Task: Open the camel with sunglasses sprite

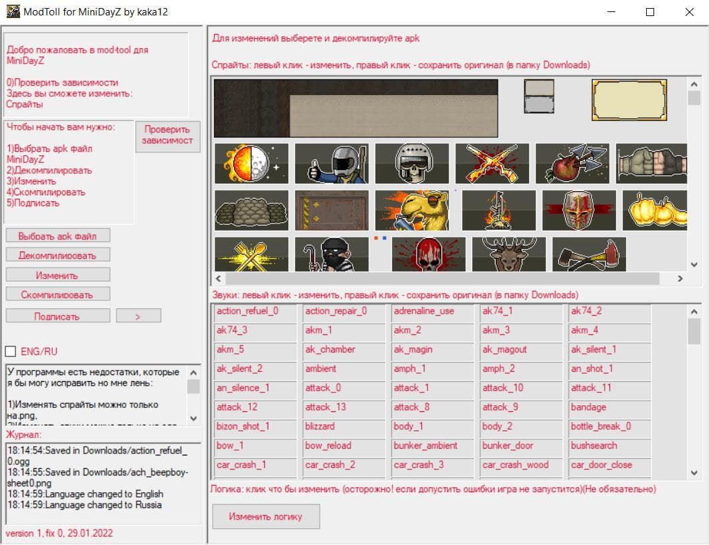Action: pos(412,211)
